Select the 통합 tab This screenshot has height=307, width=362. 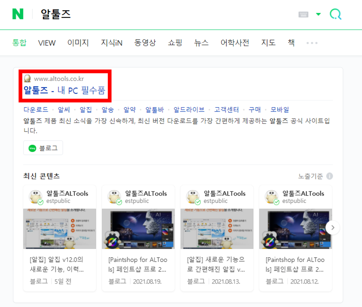click(x=19, y=43)
